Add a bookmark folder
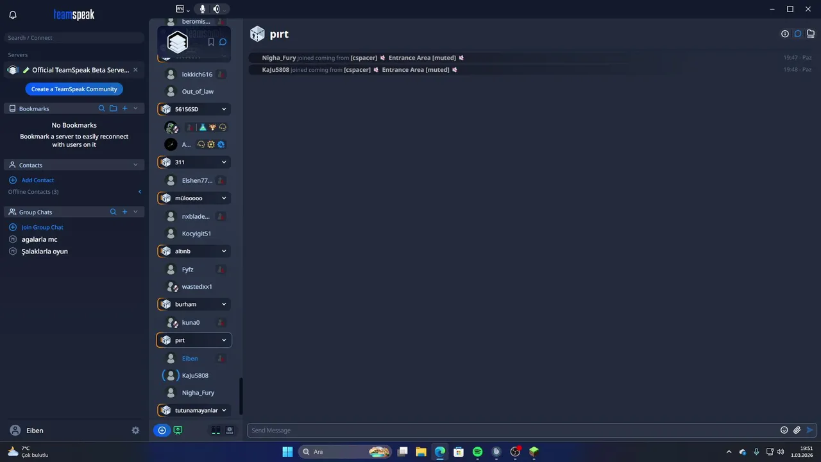Screen dimensions: 821x462 pos(114,108)
